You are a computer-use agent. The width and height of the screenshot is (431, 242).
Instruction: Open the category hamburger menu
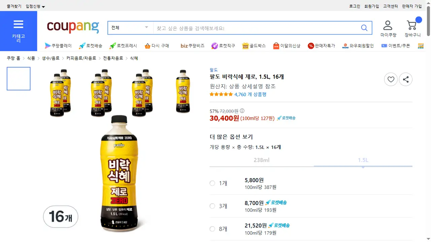pyautogui.click(x=19, y=31)
